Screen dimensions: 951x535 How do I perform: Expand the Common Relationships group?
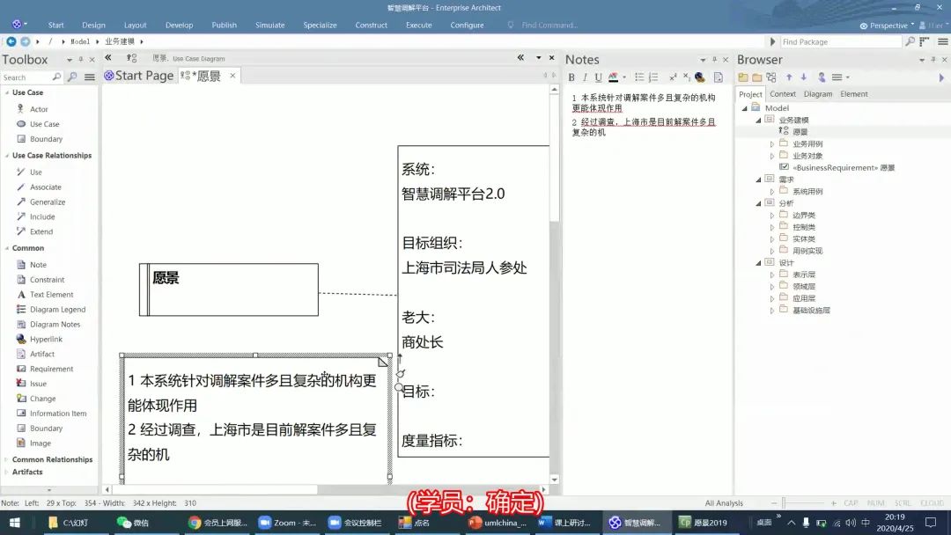tap(7, 460)
